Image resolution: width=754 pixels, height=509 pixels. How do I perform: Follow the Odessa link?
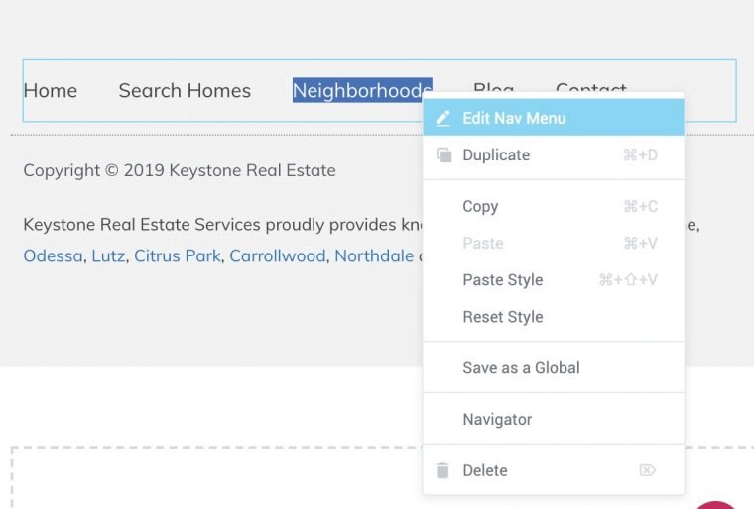53,255
